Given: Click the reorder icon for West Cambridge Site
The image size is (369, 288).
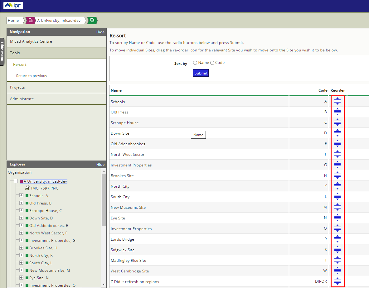Looking at the screenshot, I should 337,271.
